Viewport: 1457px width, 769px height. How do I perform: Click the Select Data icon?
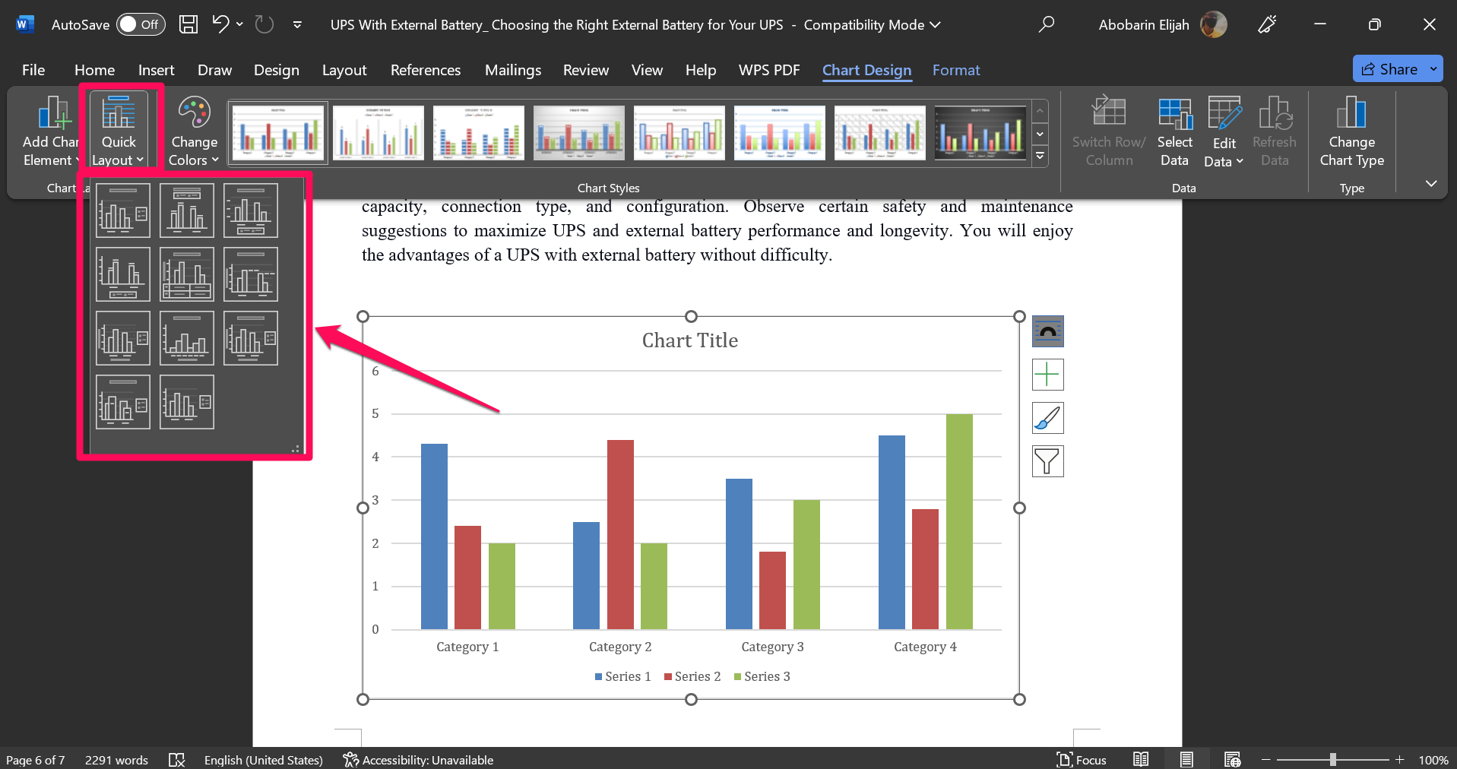coord(1174,129)
